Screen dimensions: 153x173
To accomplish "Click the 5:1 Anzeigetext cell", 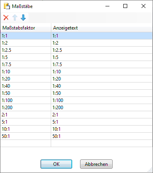I will click(x=101, y=122).
